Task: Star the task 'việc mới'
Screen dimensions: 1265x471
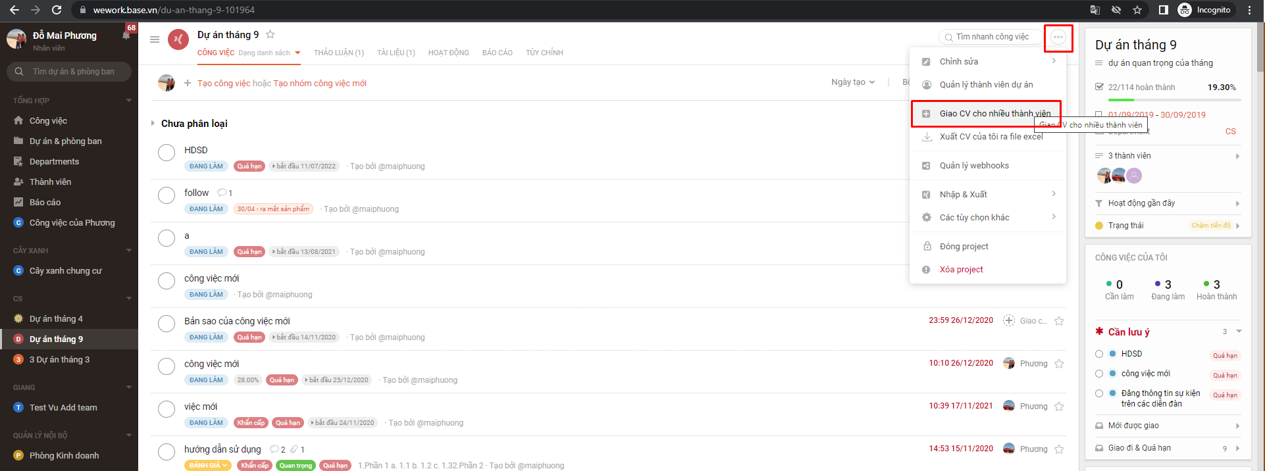Action: click(x=1059, y=407)
